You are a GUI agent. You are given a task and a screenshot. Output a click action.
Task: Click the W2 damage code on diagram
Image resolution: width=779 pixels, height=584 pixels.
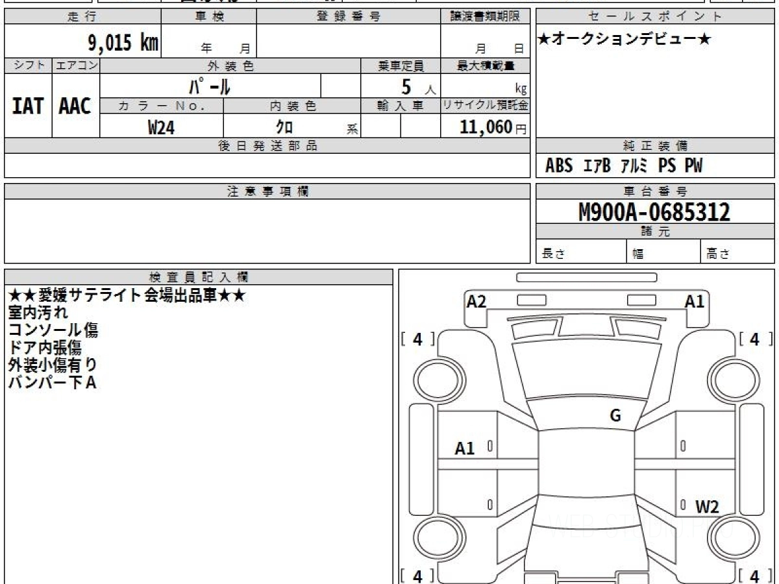(x=707, y=507)
